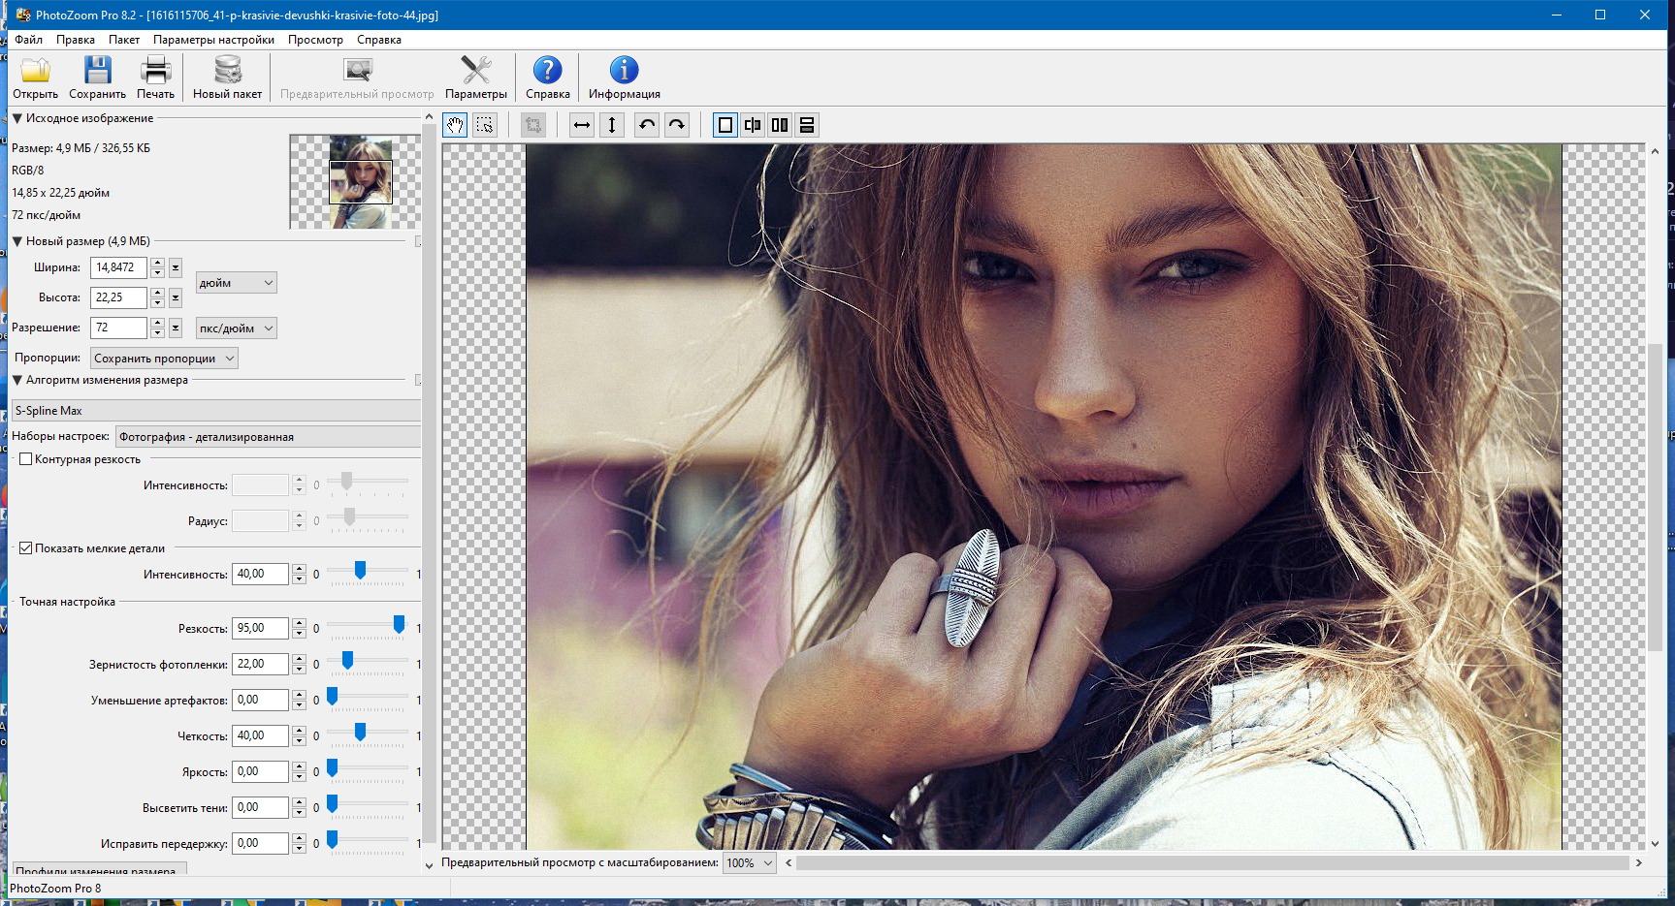Select the marquee selection tool
Image resolution: width=1675 pixels, height=906 pixels.
(x=485, y=125)
